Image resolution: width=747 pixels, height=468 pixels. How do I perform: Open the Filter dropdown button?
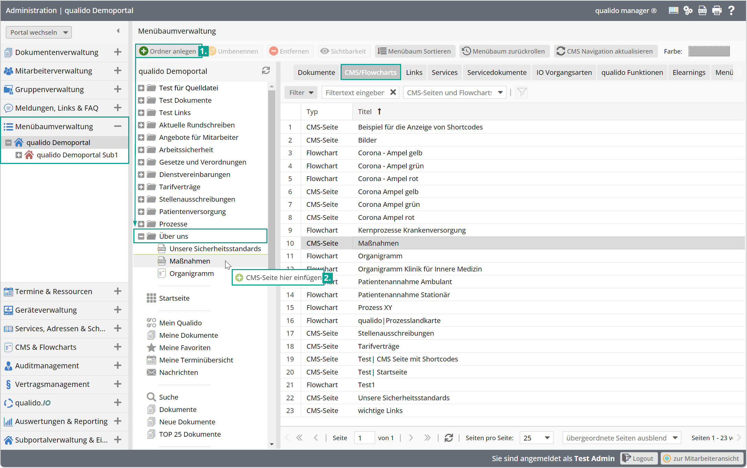[x=301, y=92]
